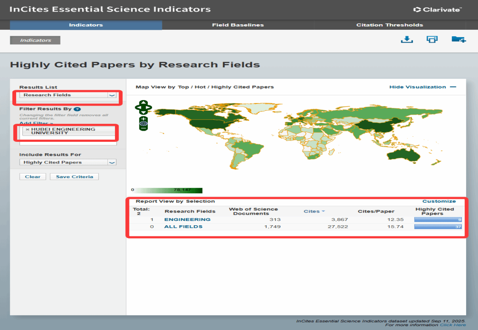Pan the map up with arrow
Viewport: 478px width, 330px height.
click(x=144, y=103)
